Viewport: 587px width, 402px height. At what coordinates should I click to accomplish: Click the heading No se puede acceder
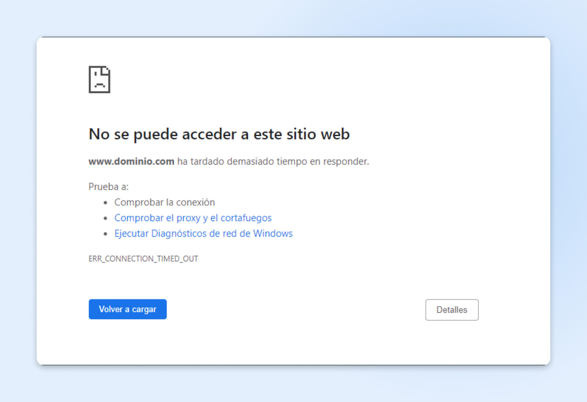point(219,134)
